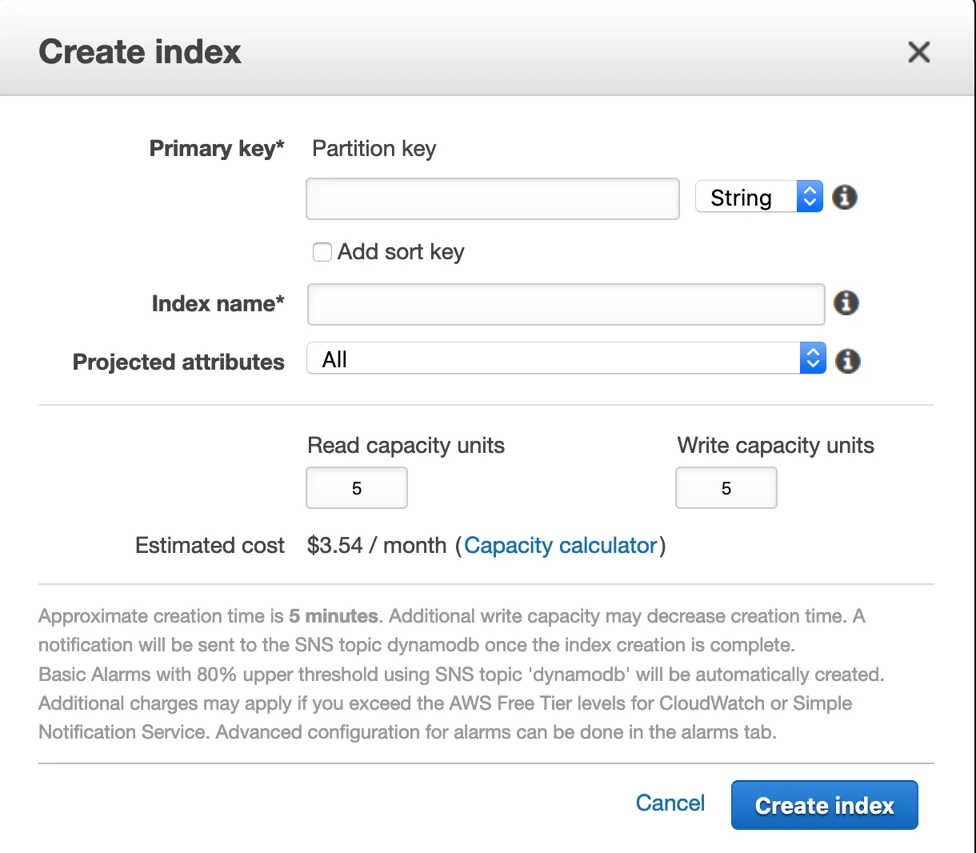Click the Projected attributes label

tap(178, 362)
